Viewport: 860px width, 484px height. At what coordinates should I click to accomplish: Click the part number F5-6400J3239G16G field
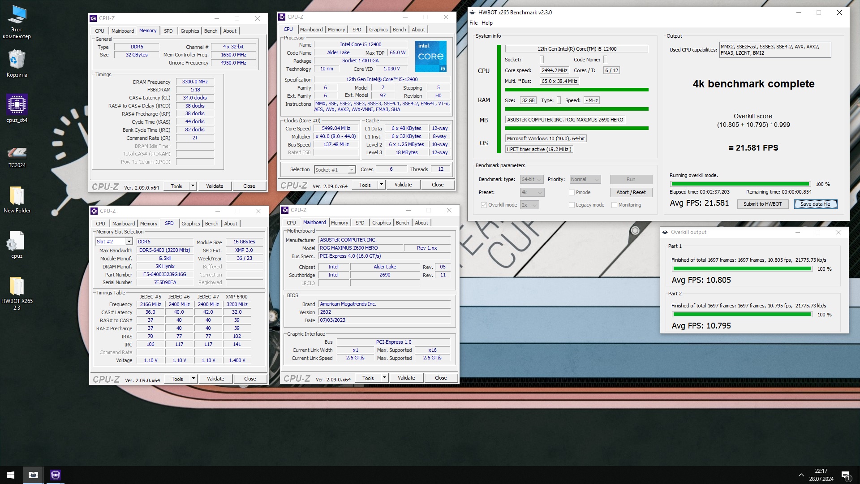click(164, 275)
